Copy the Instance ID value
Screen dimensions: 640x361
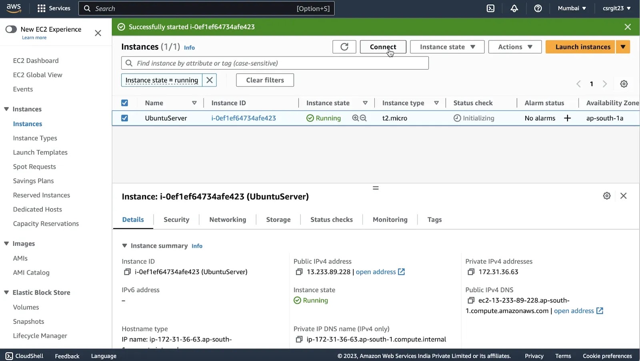point(127,272)
